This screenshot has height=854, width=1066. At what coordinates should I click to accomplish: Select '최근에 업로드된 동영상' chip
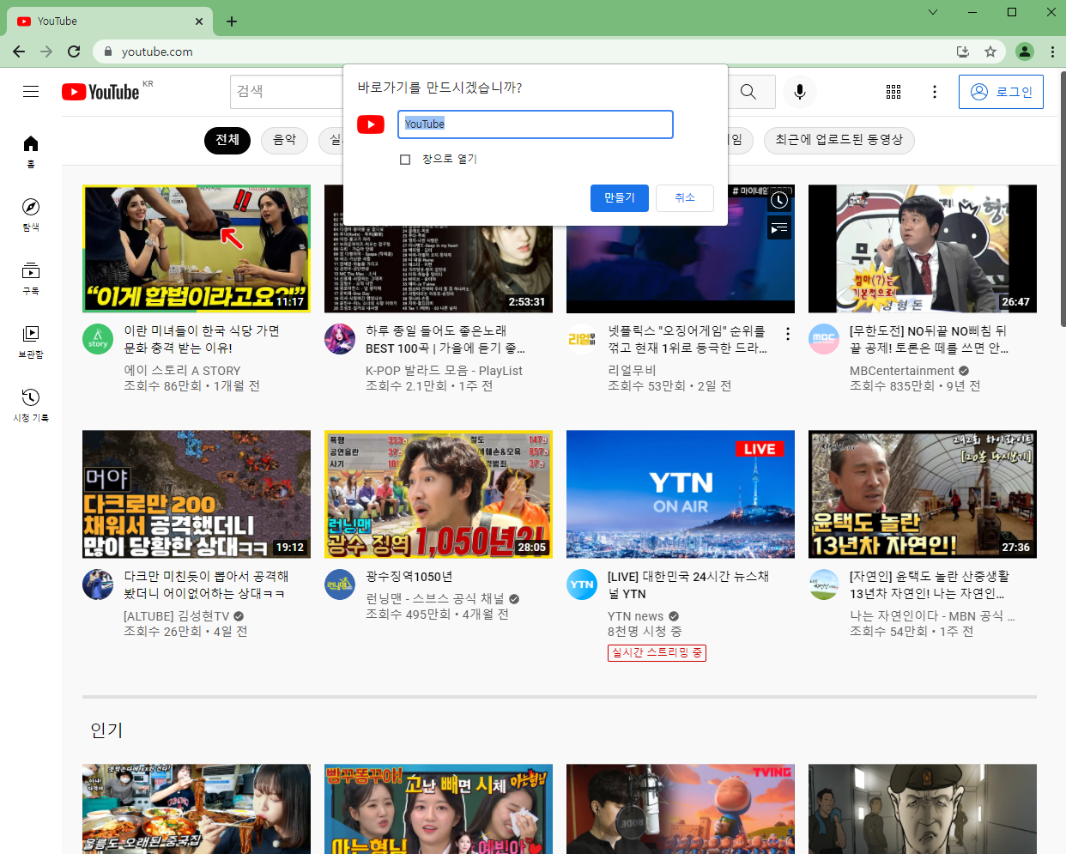pyautogui.click(x=839, y=140)
